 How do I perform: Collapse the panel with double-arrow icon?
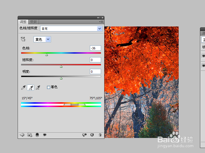(98, 18)
